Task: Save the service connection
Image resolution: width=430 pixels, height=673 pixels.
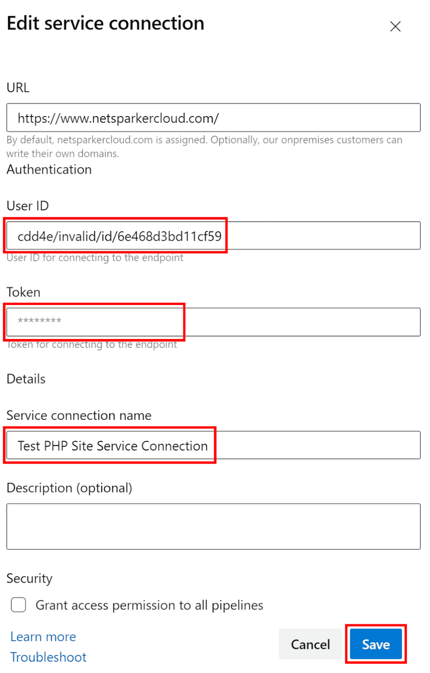Action: click(376, 644)
